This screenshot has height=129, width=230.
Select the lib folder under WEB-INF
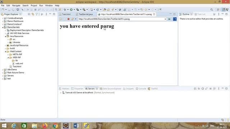[17, 61]
